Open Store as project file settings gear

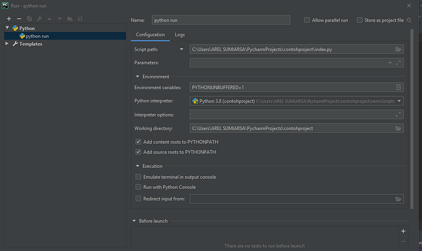pyautogui.click(x=409, y=20)
